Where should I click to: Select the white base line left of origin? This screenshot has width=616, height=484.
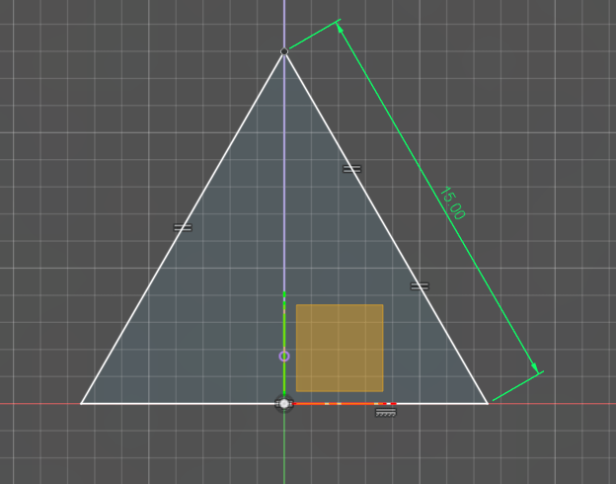pyautogui.click(x=178, y=403)
